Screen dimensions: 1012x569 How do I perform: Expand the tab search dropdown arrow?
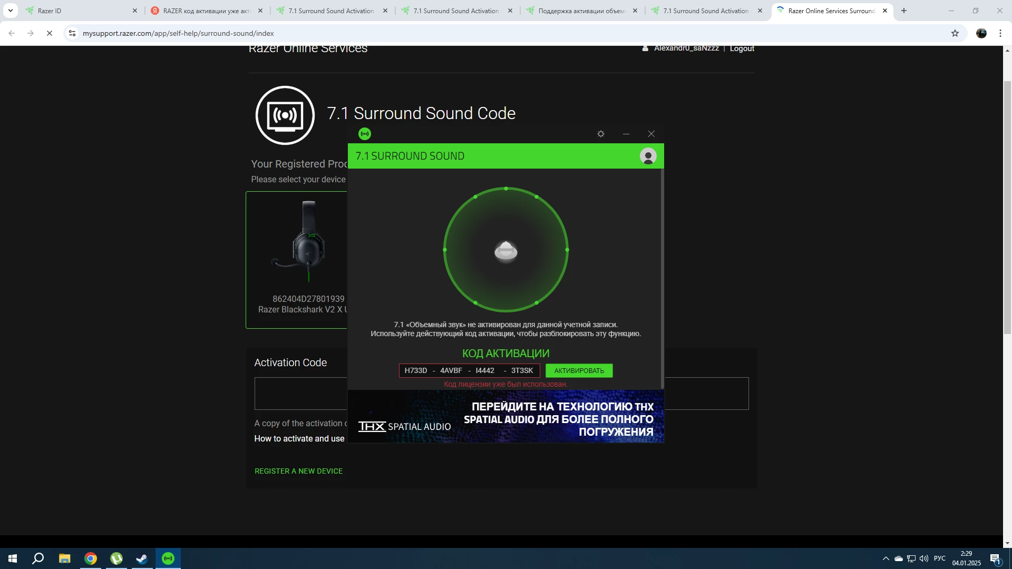point(10,11)
